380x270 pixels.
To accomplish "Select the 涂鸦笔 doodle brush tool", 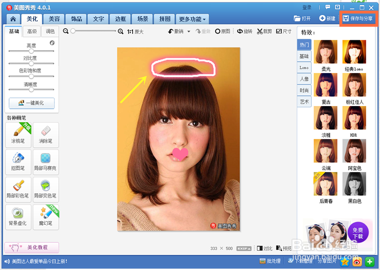I will [18, 135].
